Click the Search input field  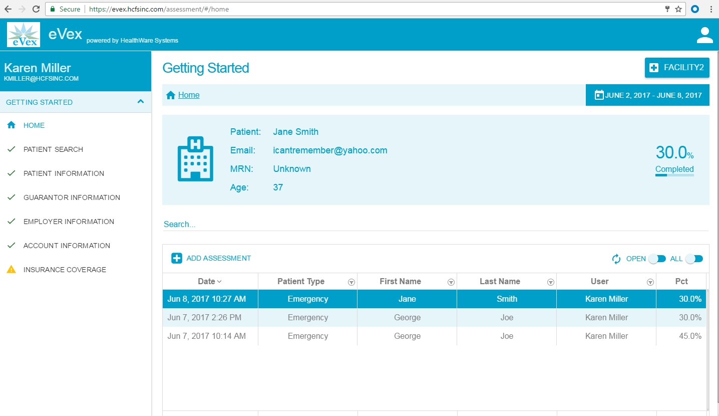point(436,224)
